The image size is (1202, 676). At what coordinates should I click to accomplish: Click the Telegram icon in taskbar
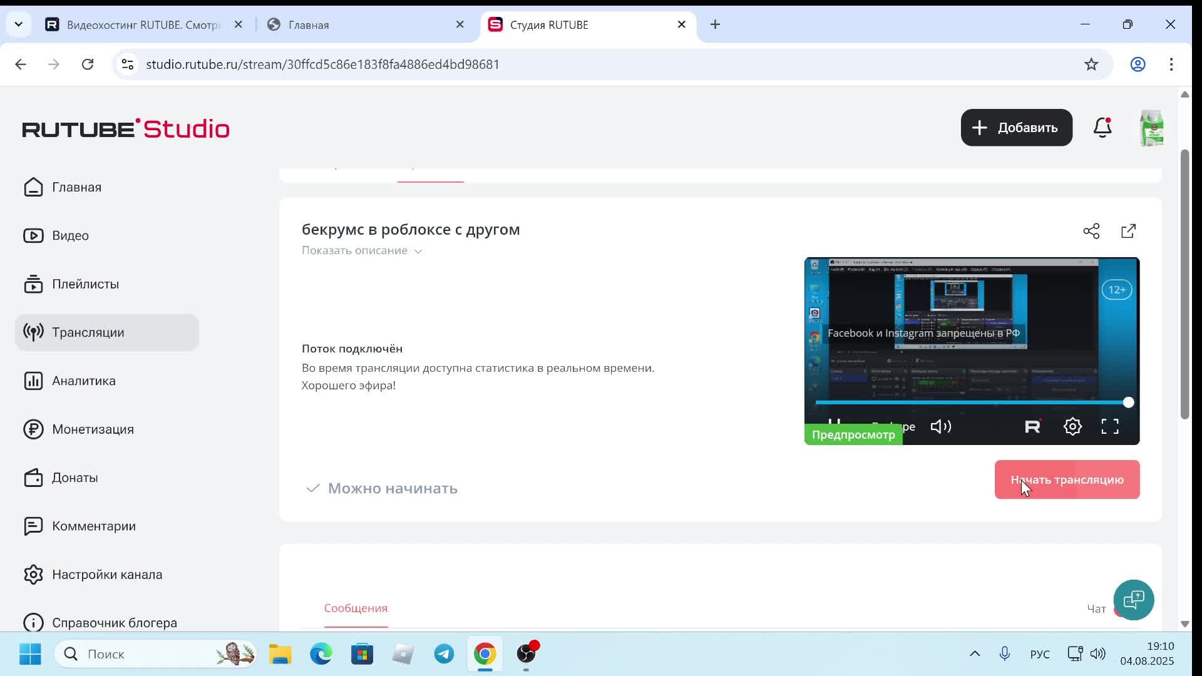[444, 654]
